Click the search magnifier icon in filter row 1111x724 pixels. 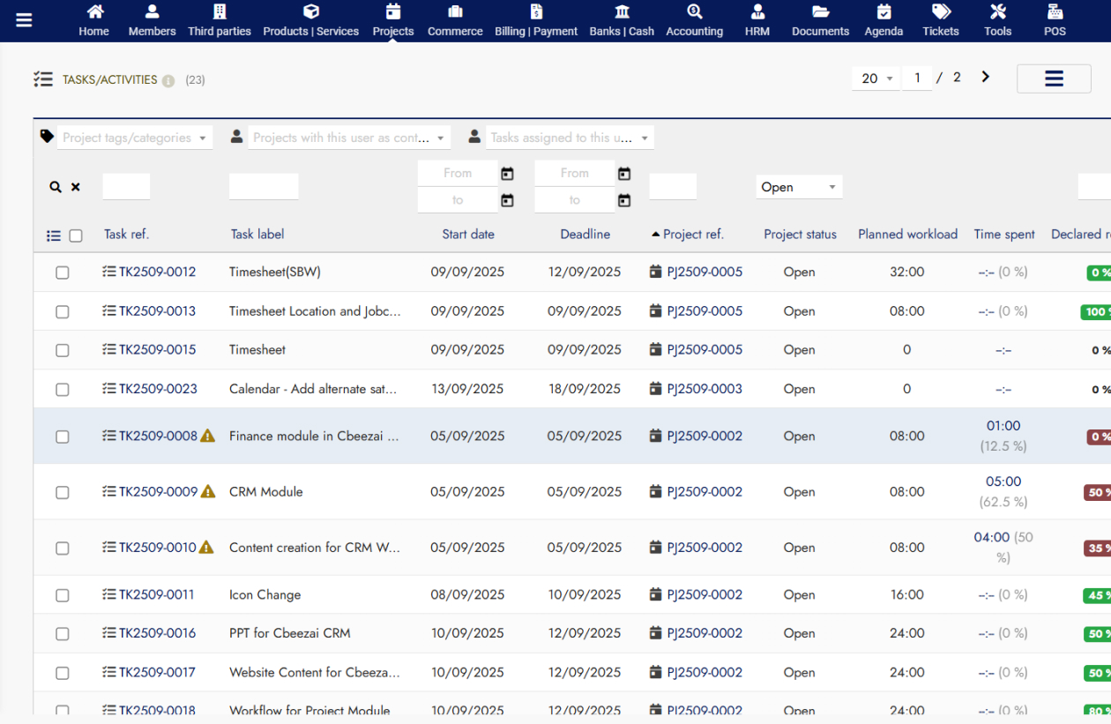[56, 187]
